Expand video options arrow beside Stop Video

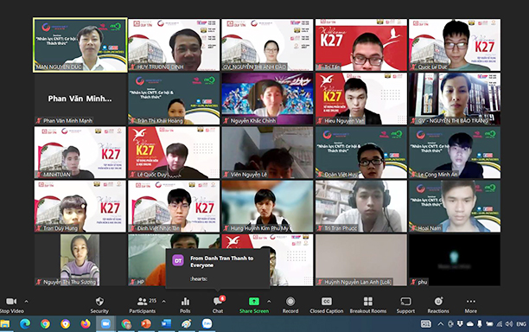(26, 301)
